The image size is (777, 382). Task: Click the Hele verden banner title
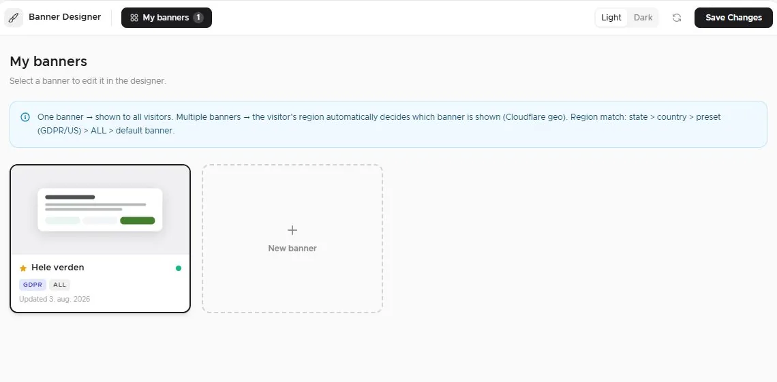[57, 268]
